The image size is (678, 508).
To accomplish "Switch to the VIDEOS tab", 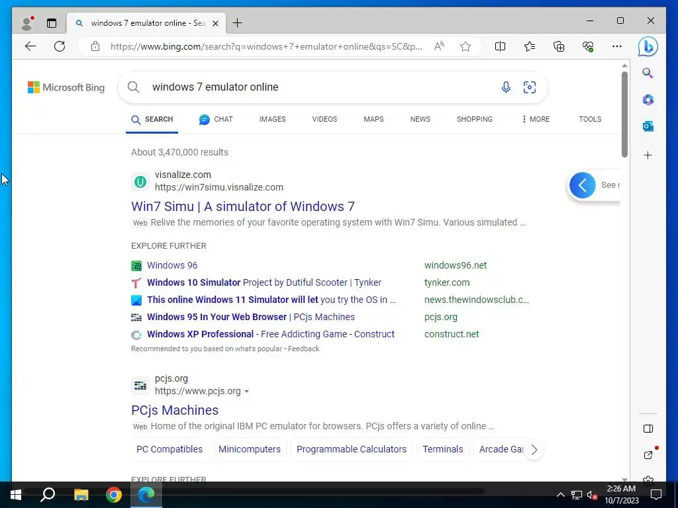I will [x=324, y=119].
